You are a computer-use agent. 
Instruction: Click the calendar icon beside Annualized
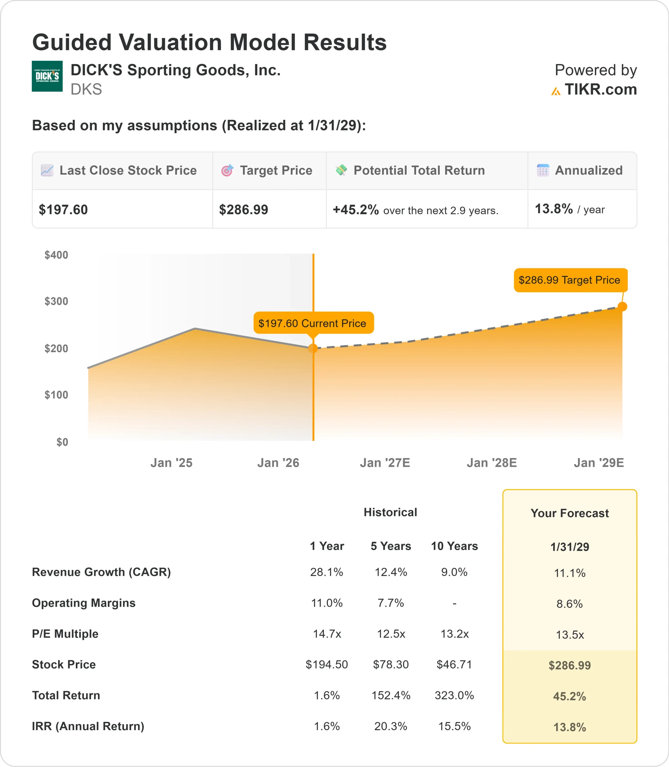(543, 170)
